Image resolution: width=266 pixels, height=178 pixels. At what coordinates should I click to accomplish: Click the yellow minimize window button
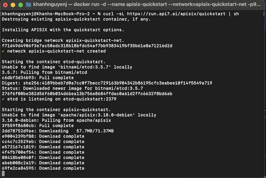pos(13,5)
